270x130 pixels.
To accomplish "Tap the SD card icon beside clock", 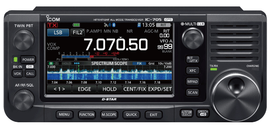I will pyautogui.click(x=139, y=25).
